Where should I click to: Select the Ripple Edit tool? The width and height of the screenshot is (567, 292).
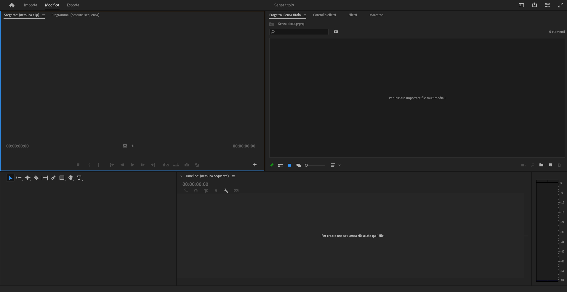(x=28, y=178)
